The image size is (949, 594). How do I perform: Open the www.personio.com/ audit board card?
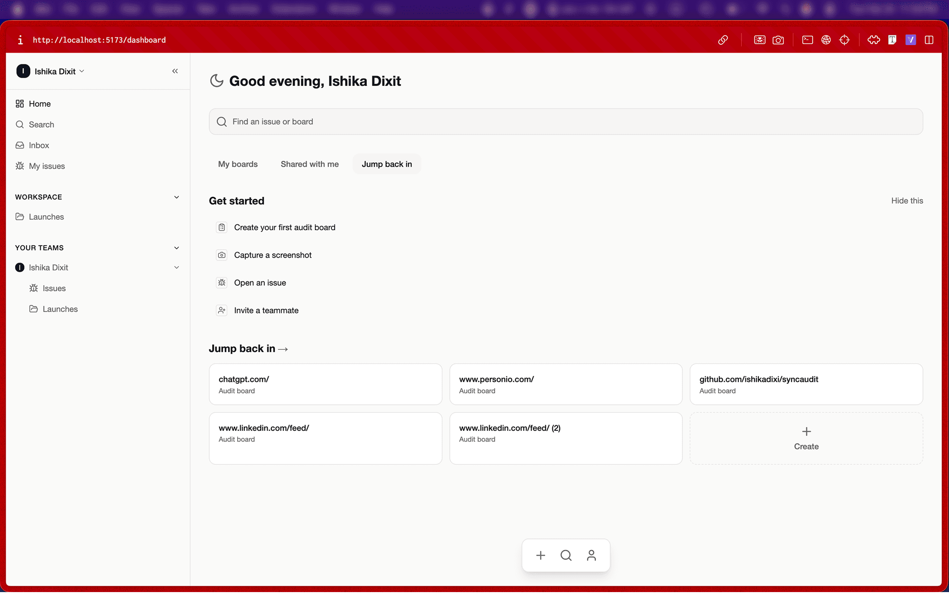click(x=566, y=384)
